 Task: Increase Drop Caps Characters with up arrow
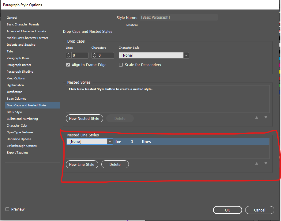[95, 54]
